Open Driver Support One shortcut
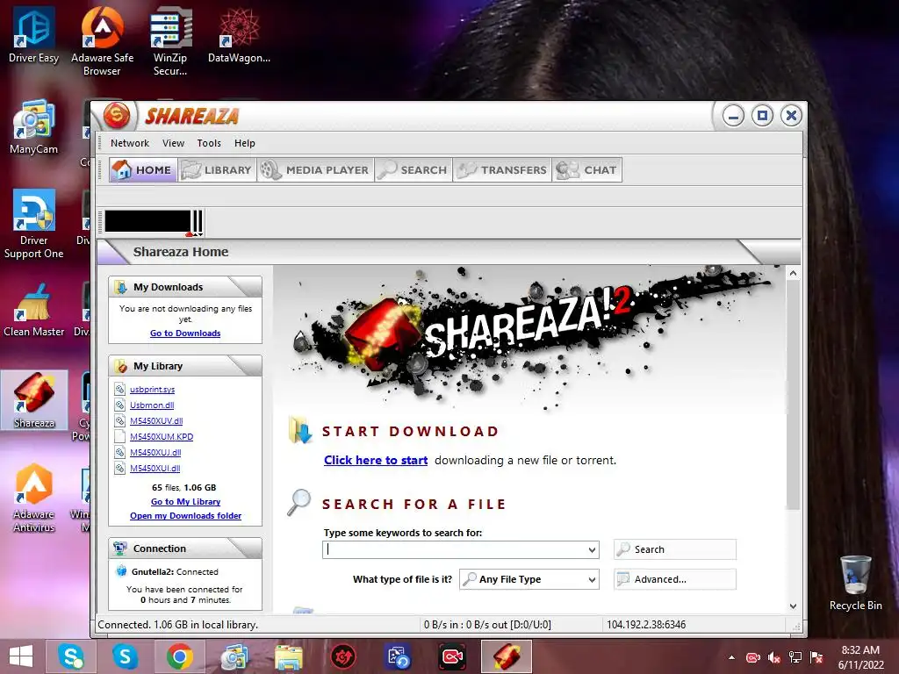Image resolution: width=899 pixels, height=674 pixels. [x=34, y=225]
